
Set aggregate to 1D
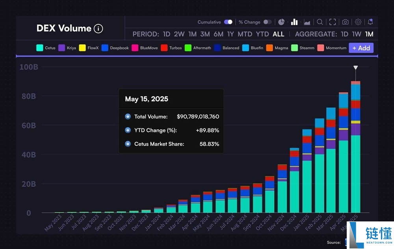[x=344, y=34]
